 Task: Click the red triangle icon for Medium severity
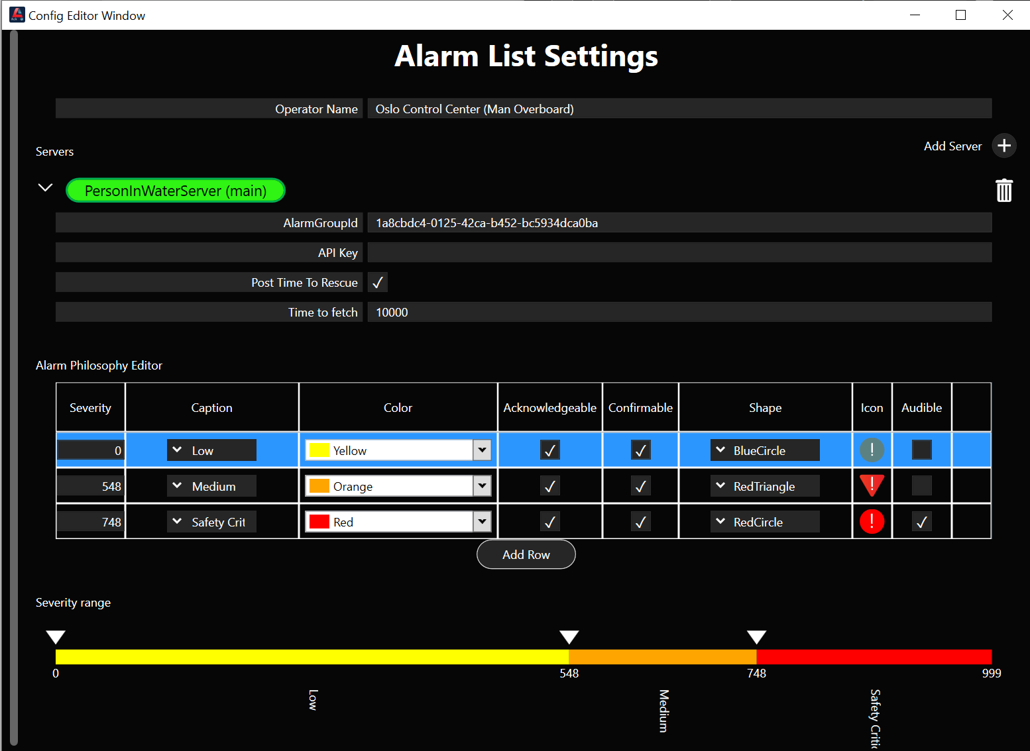pos(872,485)
